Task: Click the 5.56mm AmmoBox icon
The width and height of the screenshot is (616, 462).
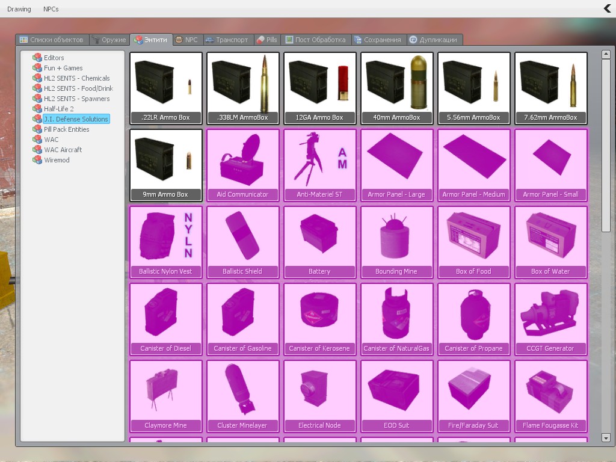Action: pyautogui.click(x=474, y=88)
